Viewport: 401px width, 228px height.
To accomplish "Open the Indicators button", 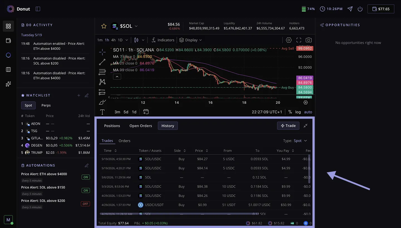I will click(x=163, y=40).
